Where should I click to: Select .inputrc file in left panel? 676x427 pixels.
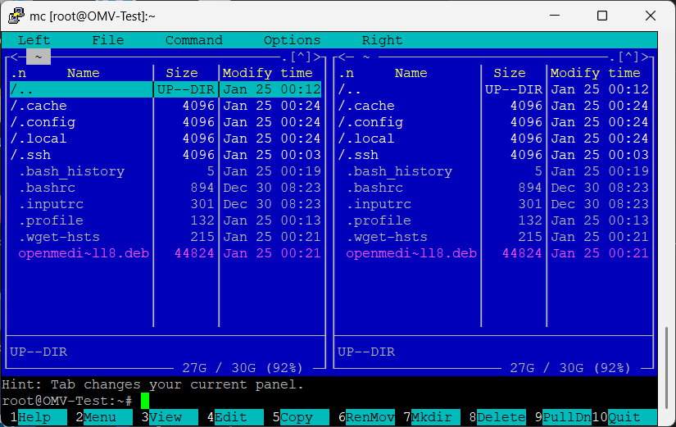point(166,204)
